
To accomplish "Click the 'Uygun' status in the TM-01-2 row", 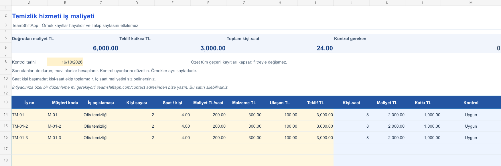I will click(471, 126).
